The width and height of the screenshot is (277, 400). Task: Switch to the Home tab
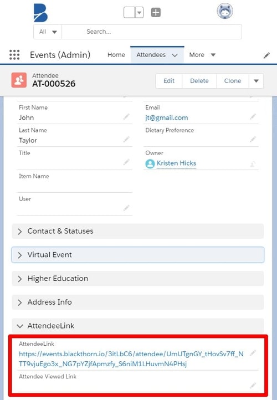[116, 55]
